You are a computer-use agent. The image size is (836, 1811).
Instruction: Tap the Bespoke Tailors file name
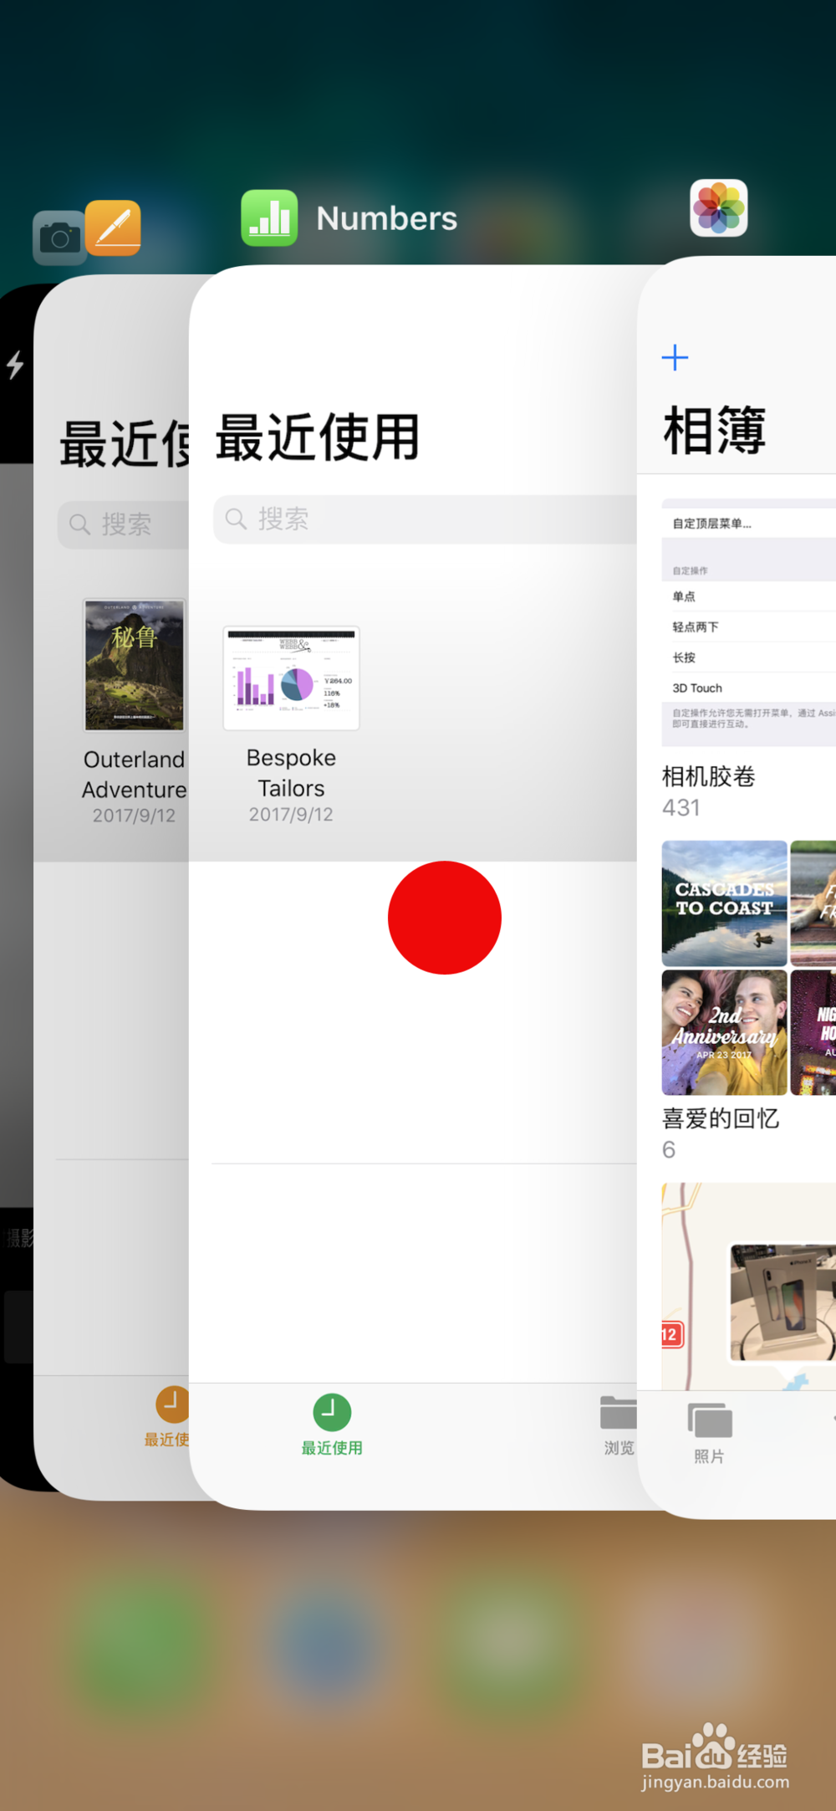[291, 773]
